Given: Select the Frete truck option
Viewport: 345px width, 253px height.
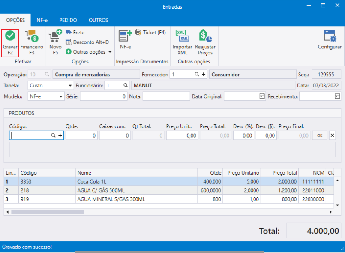Looking at the screenshot, I should coord(75,32).
